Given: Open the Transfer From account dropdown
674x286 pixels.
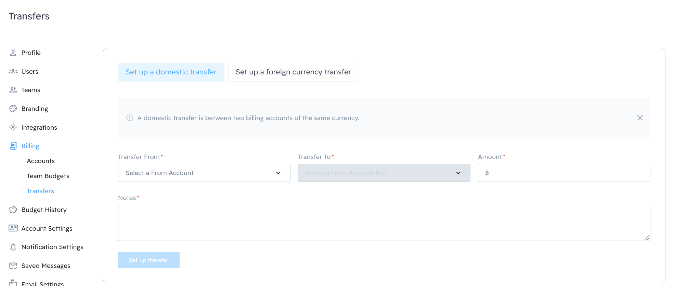Looking at the screenshot, I should point(204,173).
